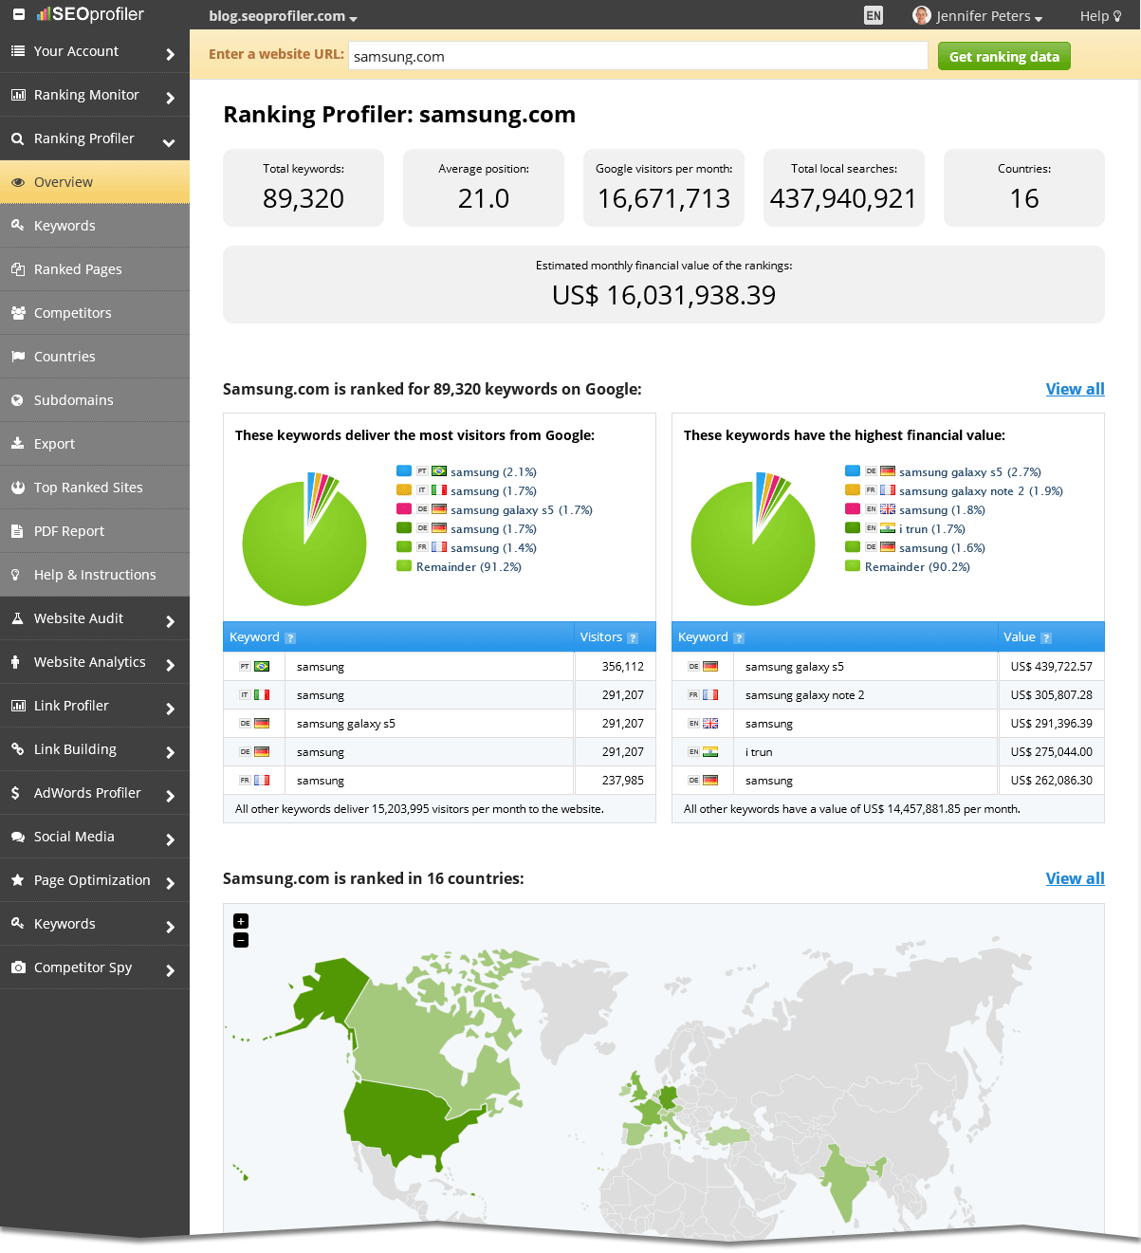Zoom the world map using the plus control
The height and width of the screenshot is (1253, 1141).
pos(241,920)
